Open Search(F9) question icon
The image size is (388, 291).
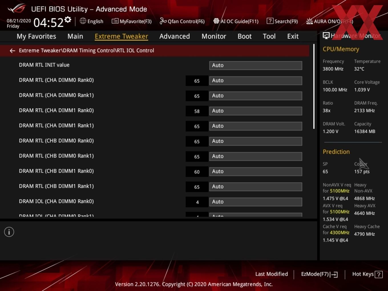point(270,21)
